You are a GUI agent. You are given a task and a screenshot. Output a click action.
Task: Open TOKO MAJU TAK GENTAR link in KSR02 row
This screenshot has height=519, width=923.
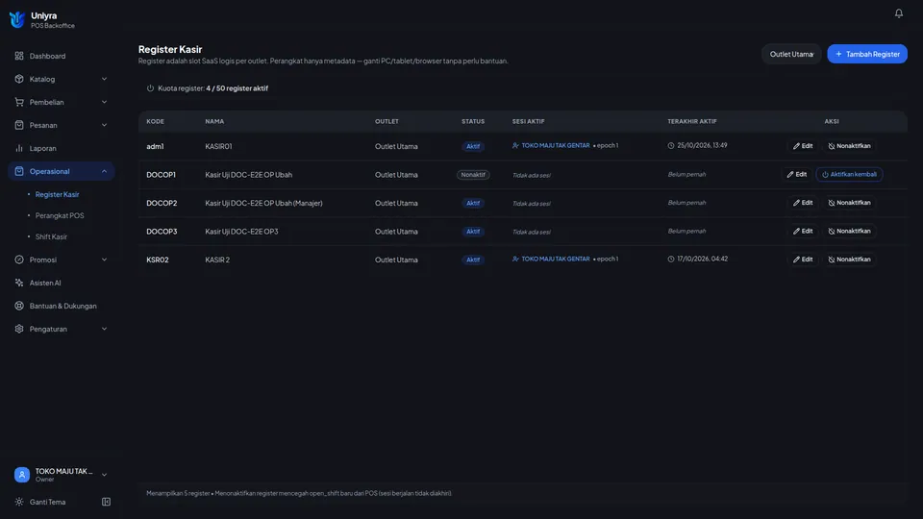(555, 259)
